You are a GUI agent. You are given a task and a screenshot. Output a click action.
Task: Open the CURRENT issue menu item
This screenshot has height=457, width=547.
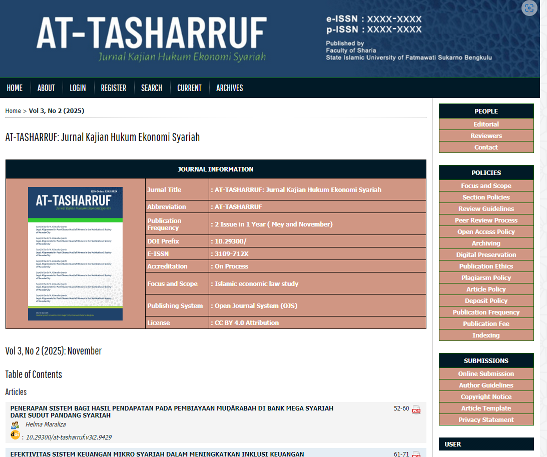coord(189,88)
